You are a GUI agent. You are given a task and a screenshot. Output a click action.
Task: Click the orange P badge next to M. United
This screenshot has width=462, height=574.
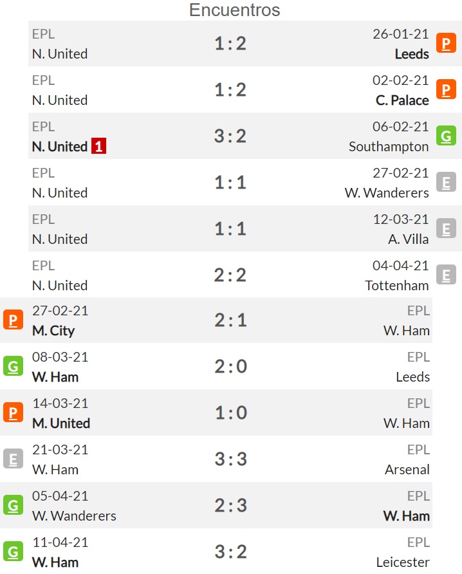pos(13,412)
